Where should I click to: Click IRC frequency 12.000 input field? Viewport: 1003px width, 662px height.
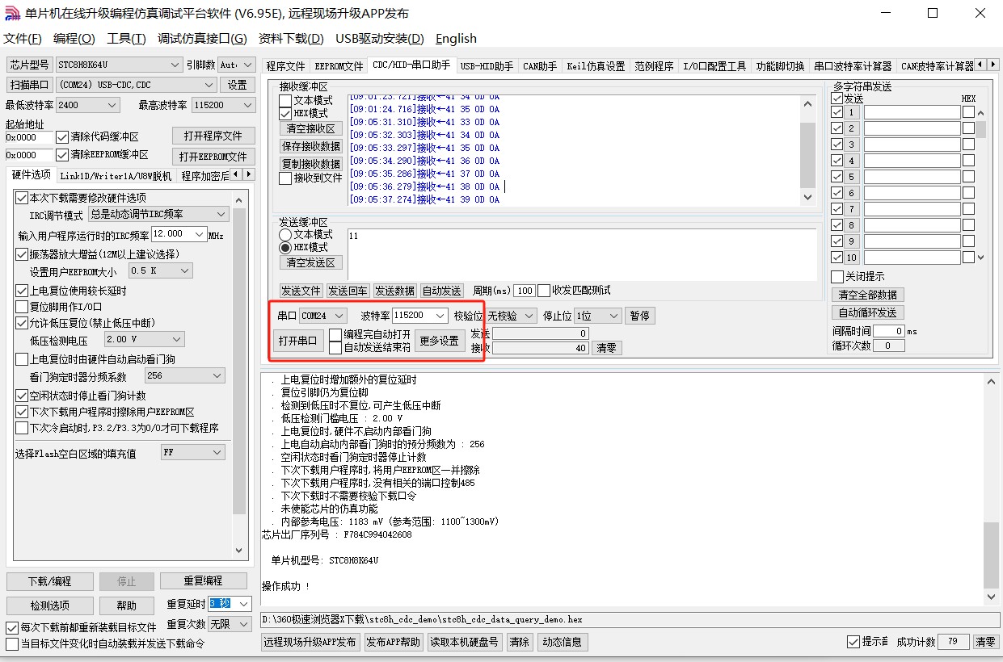pos(178,234)
